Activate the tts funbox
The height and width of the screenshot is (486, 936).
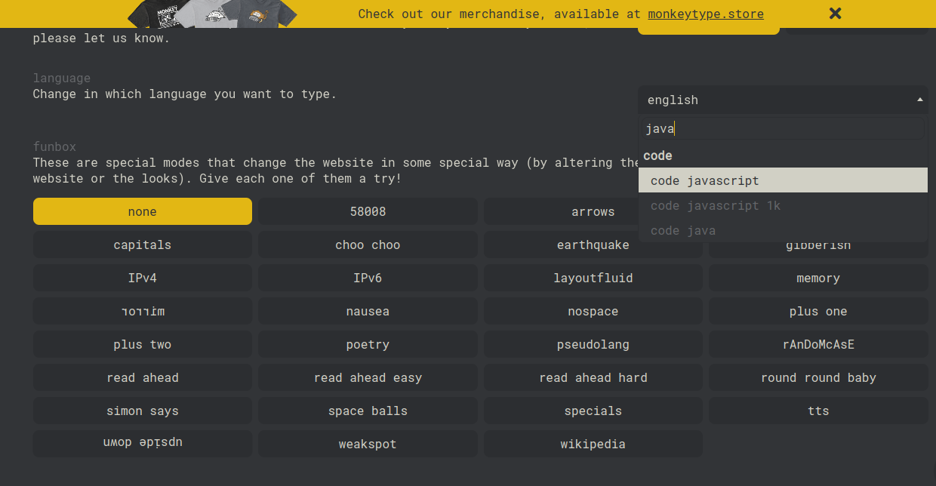pyautogui.click(x=818, y=411)
